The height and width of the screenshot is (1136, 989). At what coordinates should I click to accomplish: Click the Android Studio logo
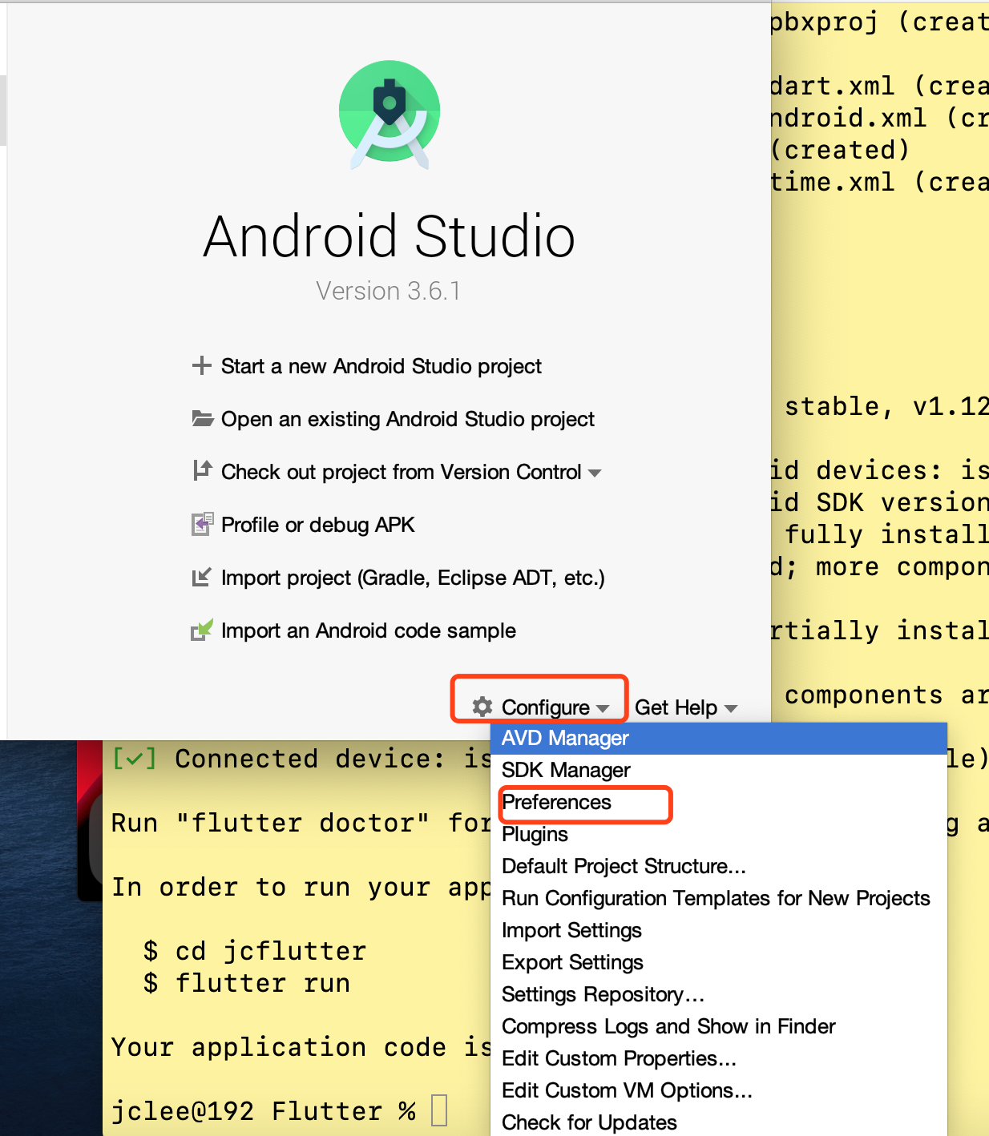click(x=390, y=115)
